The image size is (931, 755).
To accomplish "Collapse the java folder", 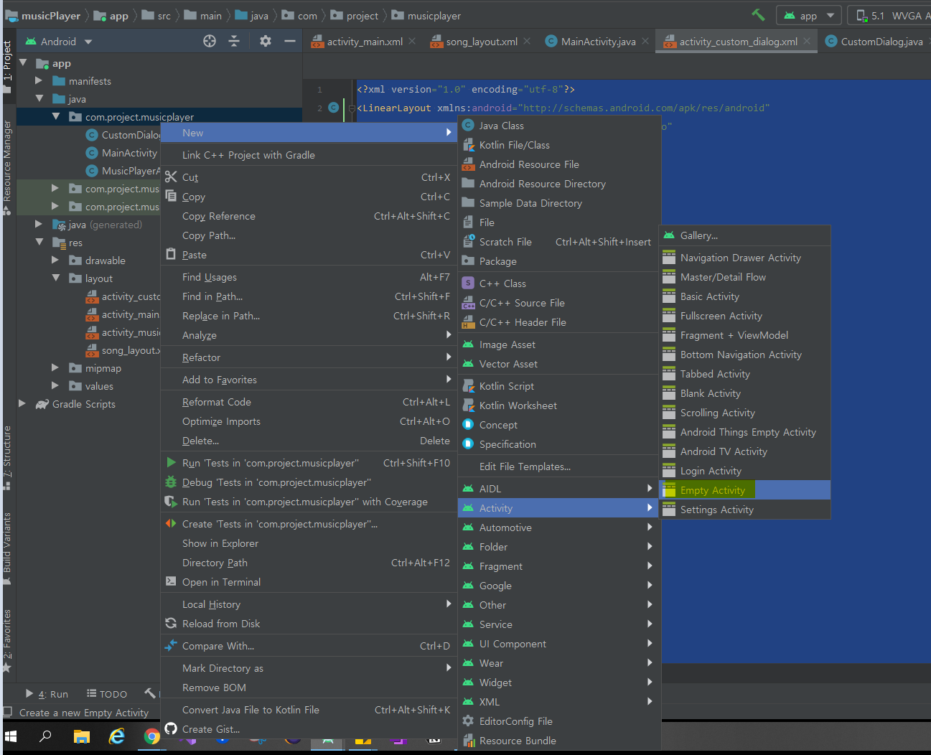I will point(39,99).
